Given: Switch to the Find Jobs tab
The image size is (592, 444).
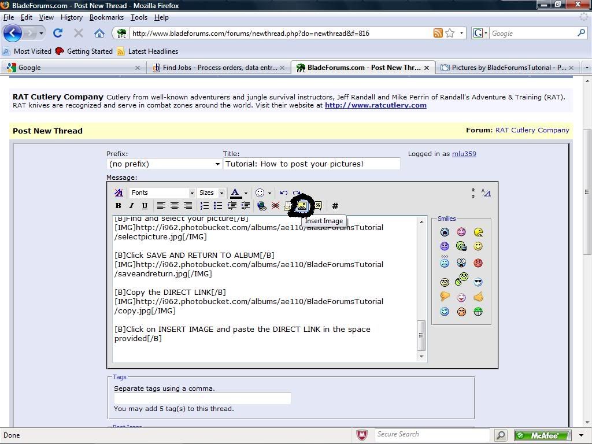Looking at the screenshot, I should (218, 68).
